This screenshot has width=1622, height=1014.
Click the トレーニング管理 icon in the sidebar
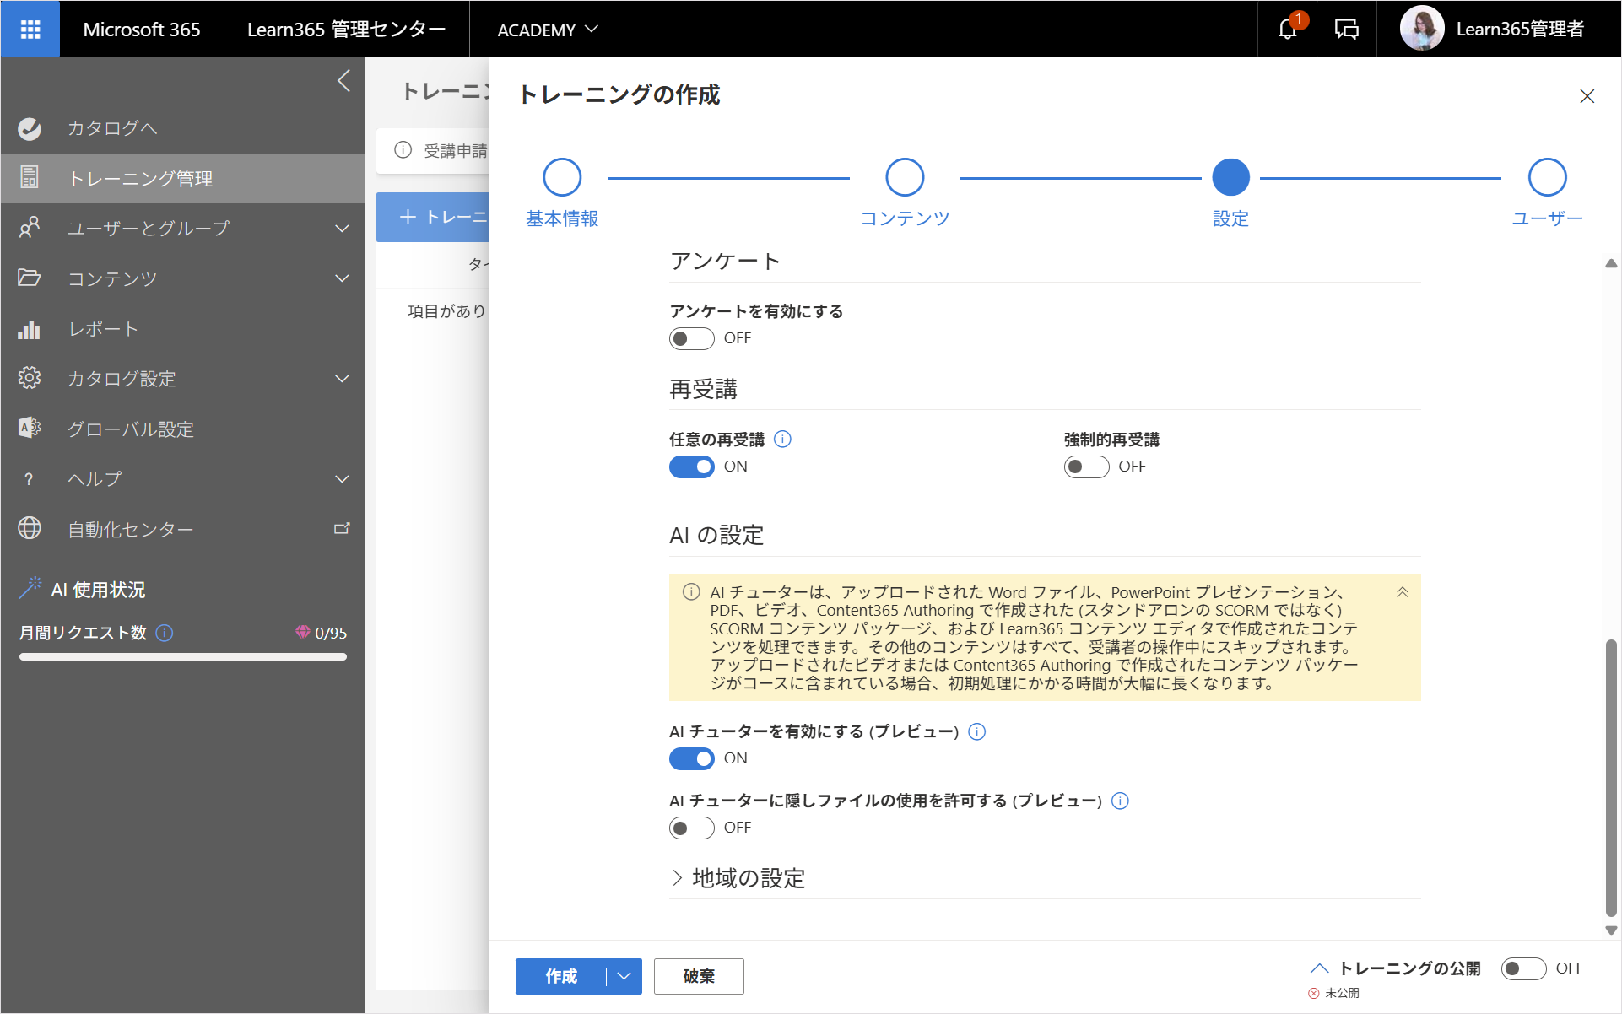click(30, 178)
